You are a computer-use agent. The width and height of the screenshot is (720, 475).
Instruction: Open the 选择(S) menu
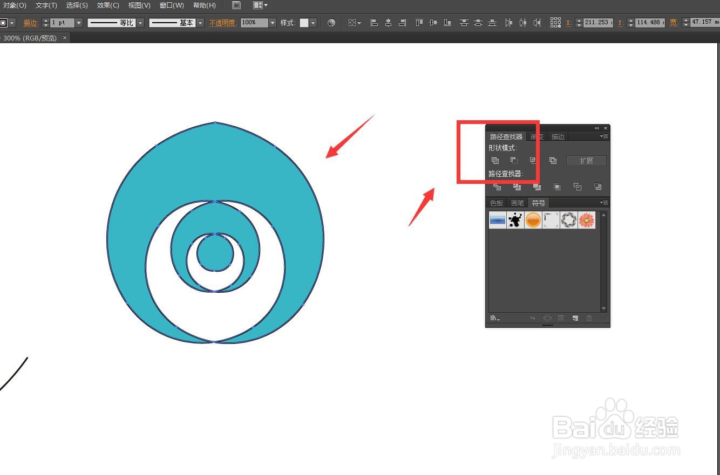click(77, 5)
